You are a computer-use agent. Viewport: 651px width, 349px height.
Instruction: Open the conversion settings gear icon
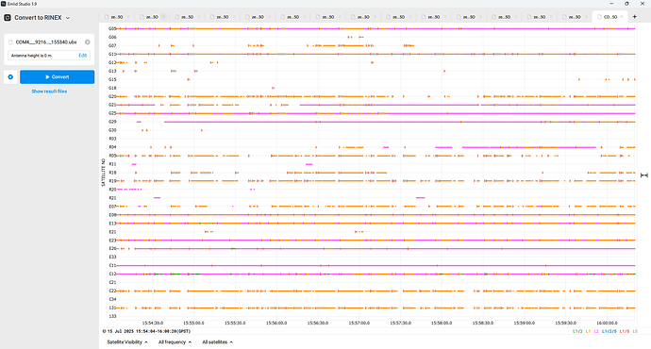point(10,76)
